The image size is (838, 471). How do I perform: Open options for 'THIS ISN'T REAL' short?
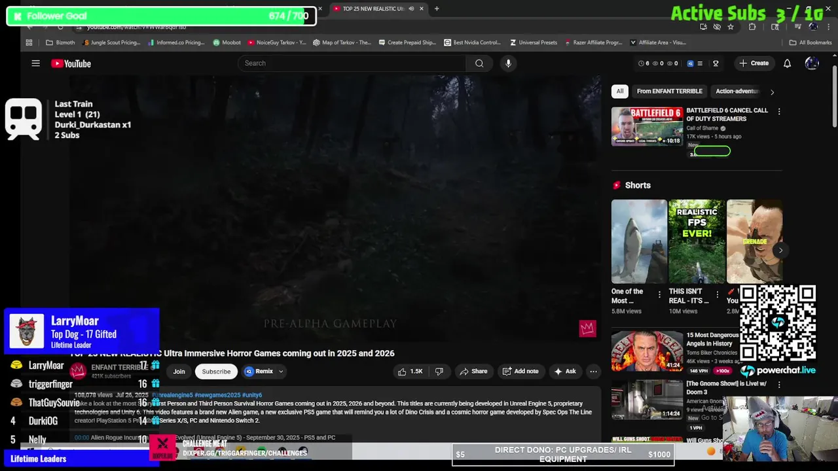click(x=717, y=295)
